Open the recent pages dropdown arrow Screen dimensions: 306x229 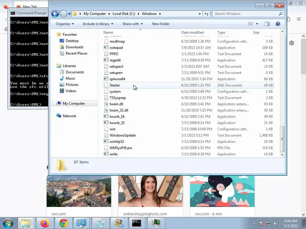69,14
